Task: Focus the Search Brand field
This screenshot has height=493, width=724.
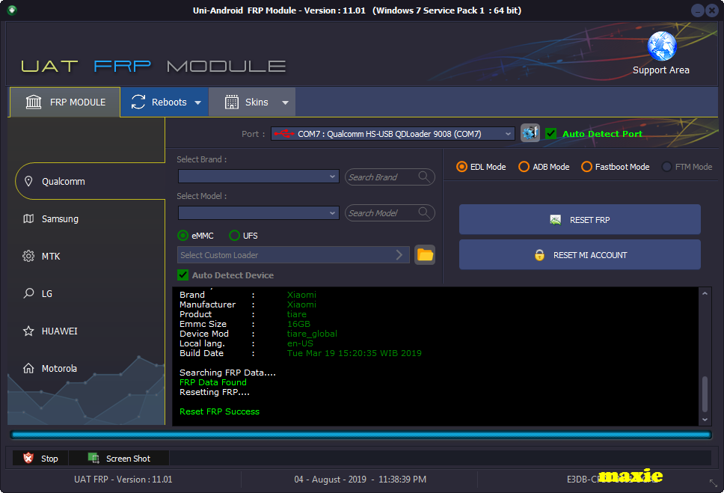Action: pos(390,177)
